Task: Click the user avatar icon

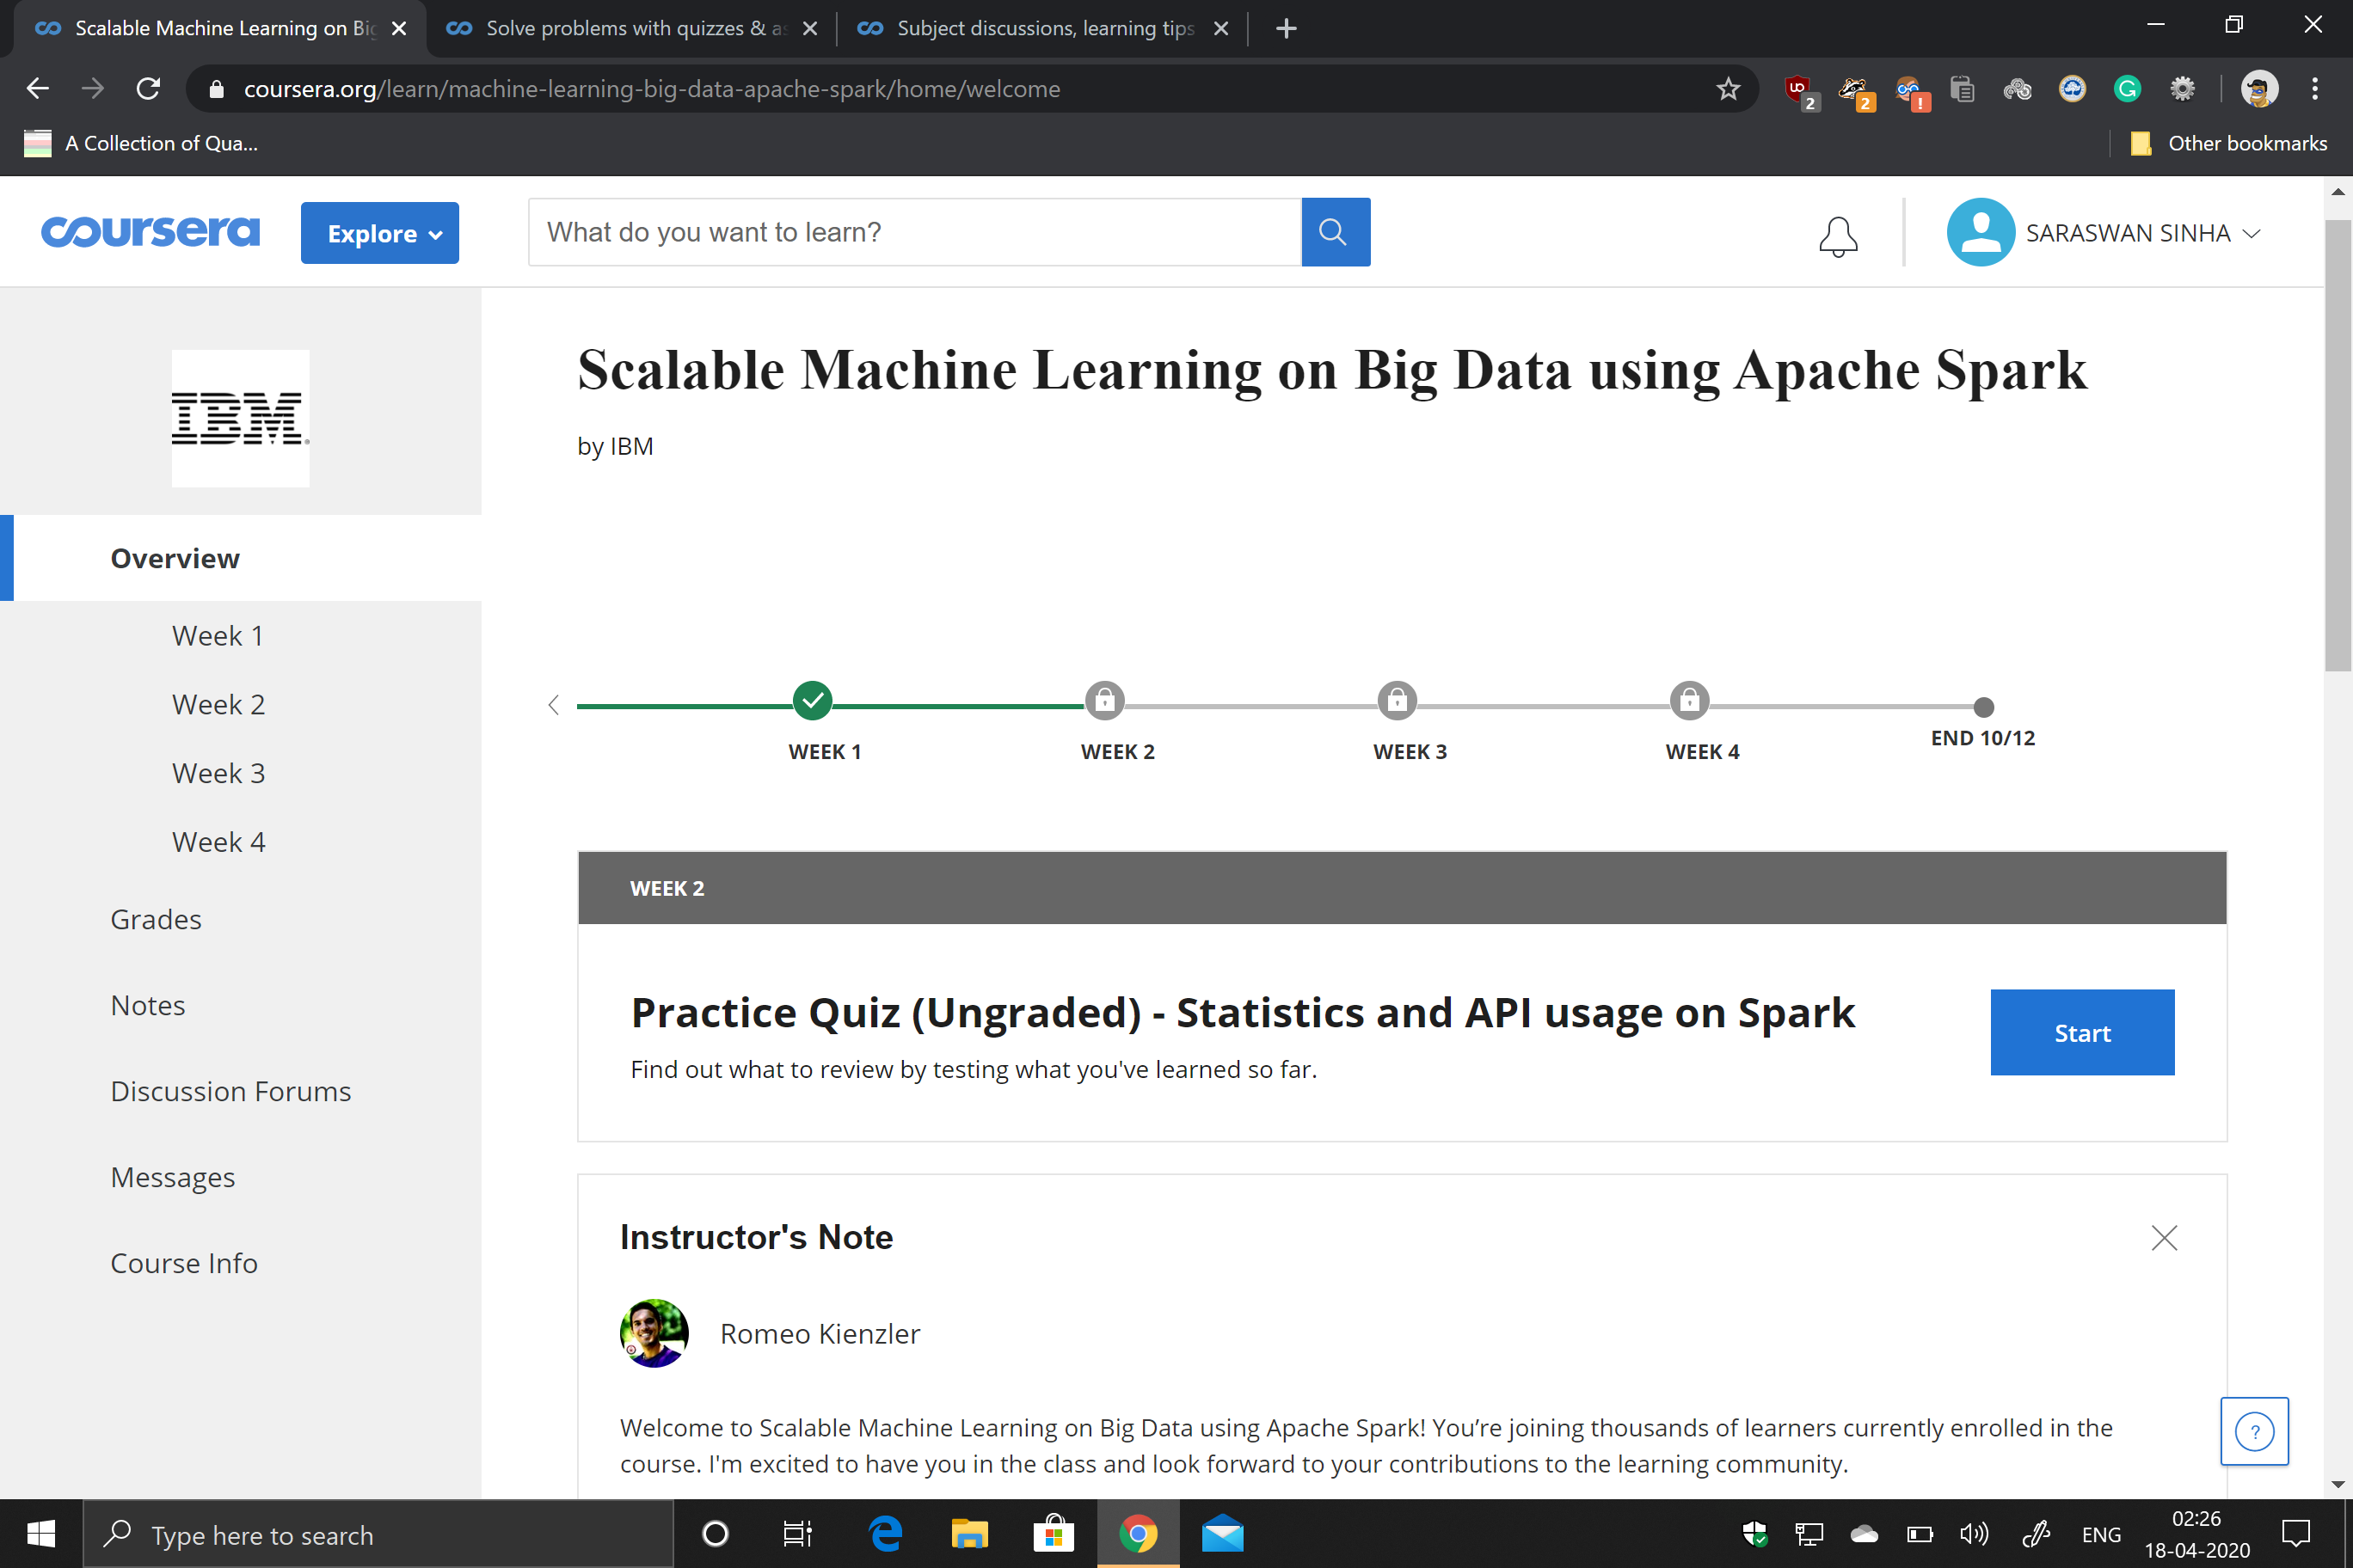Action: coord(1980,232)
